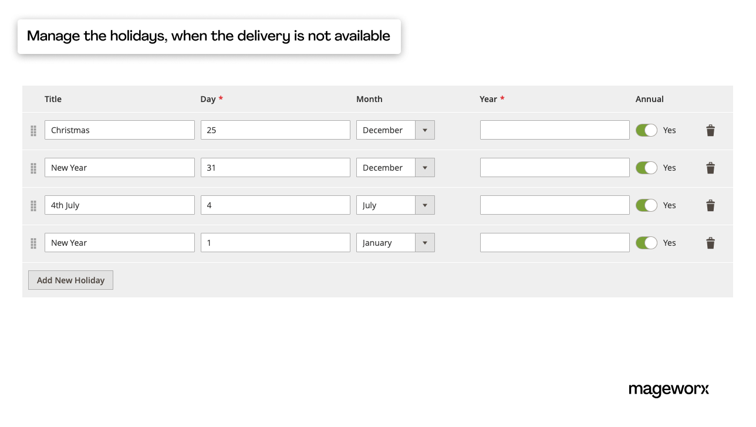The width and height of the screenshot is (756, 427).
Task: Open the July month dropdown
Action: coord(425,205)
